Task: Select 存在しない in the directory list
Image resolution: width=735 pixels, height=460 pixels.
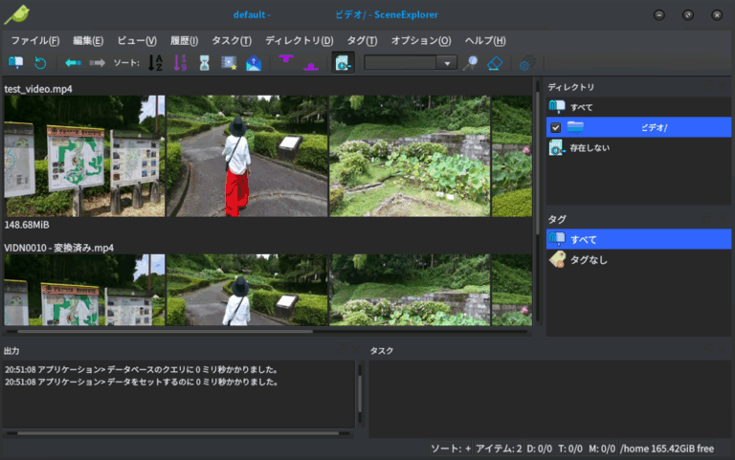Action: (590, 148)
